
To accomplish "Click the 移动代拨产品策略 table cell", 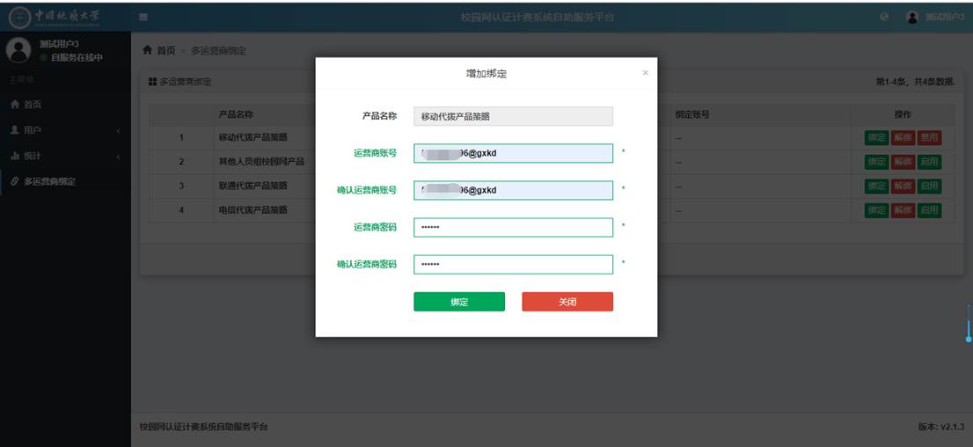I will pyautogui.click(x=253, y=137).
